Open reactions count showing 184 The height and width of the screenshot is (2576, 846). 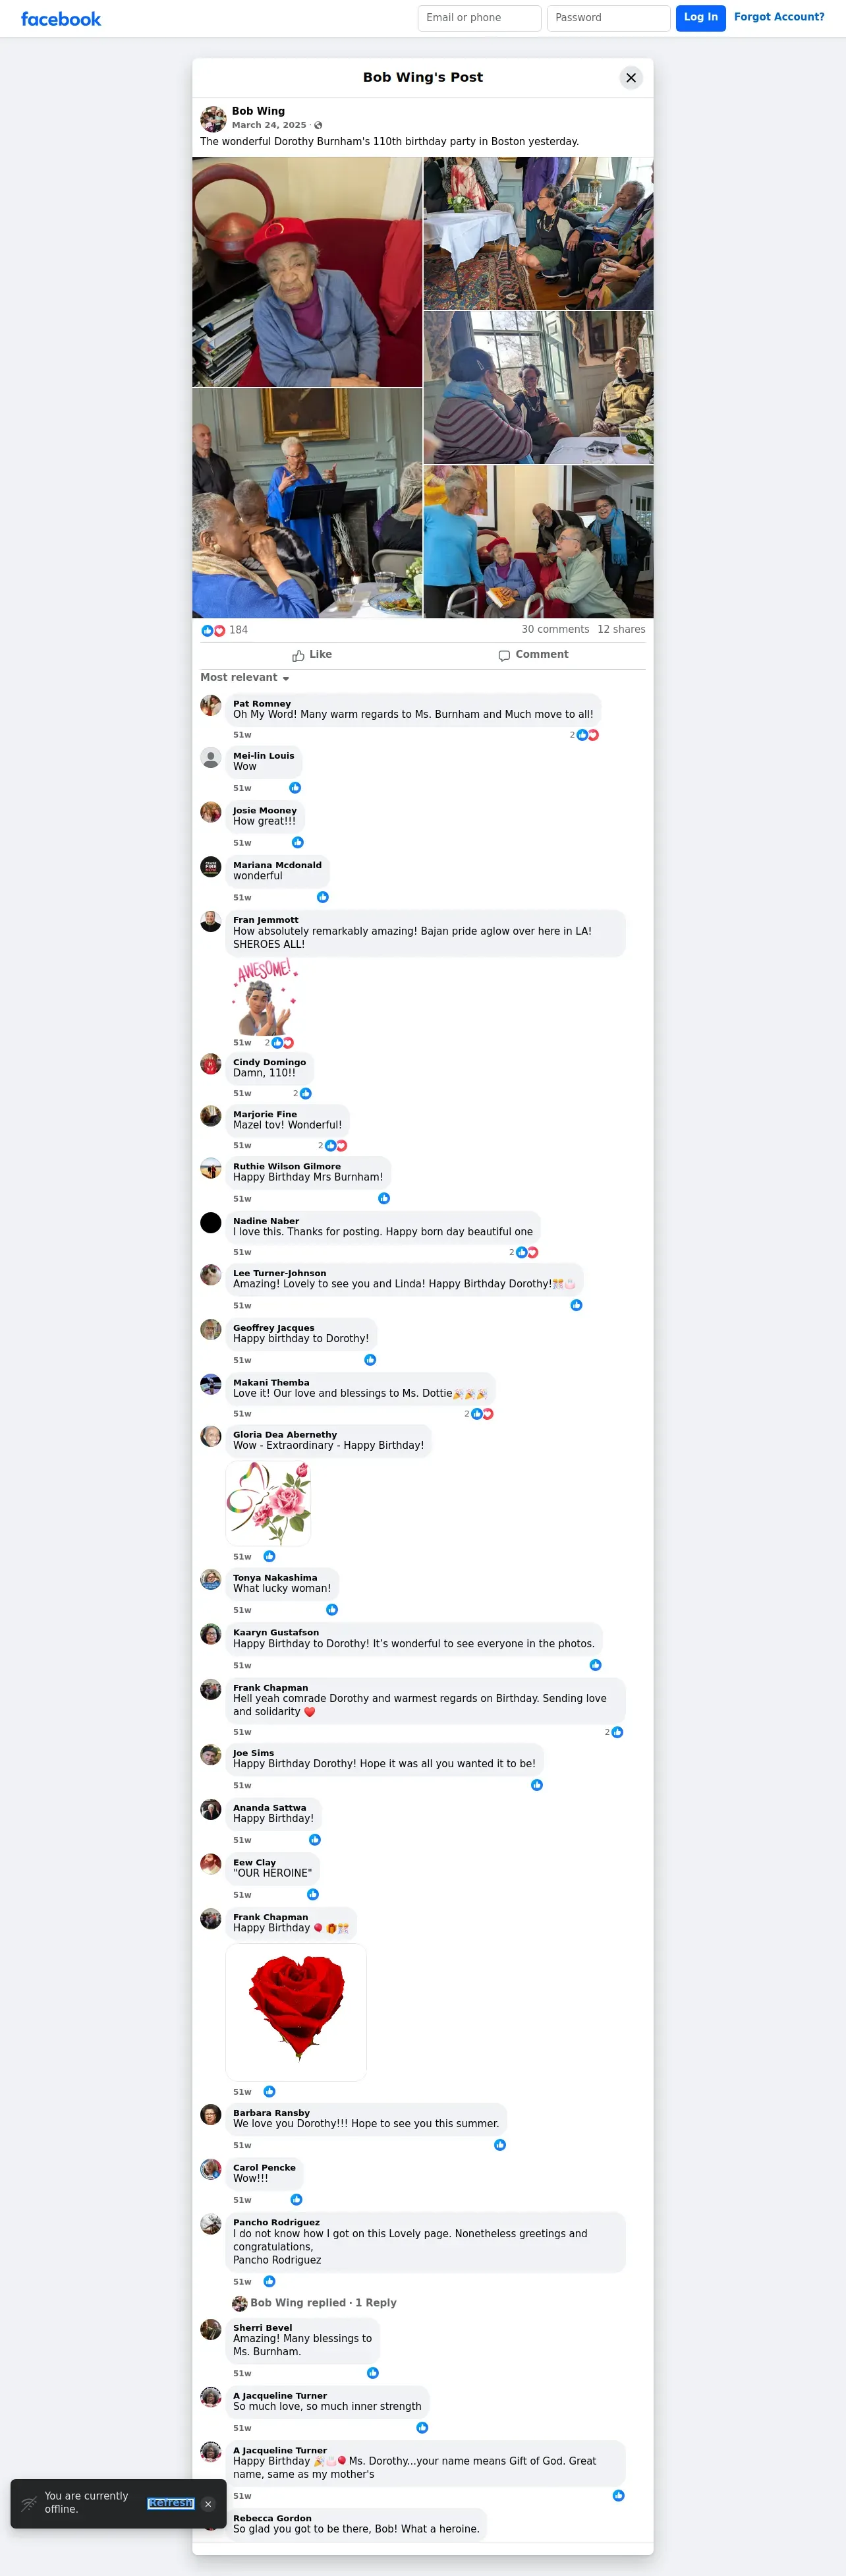click(x=225, y=630)
